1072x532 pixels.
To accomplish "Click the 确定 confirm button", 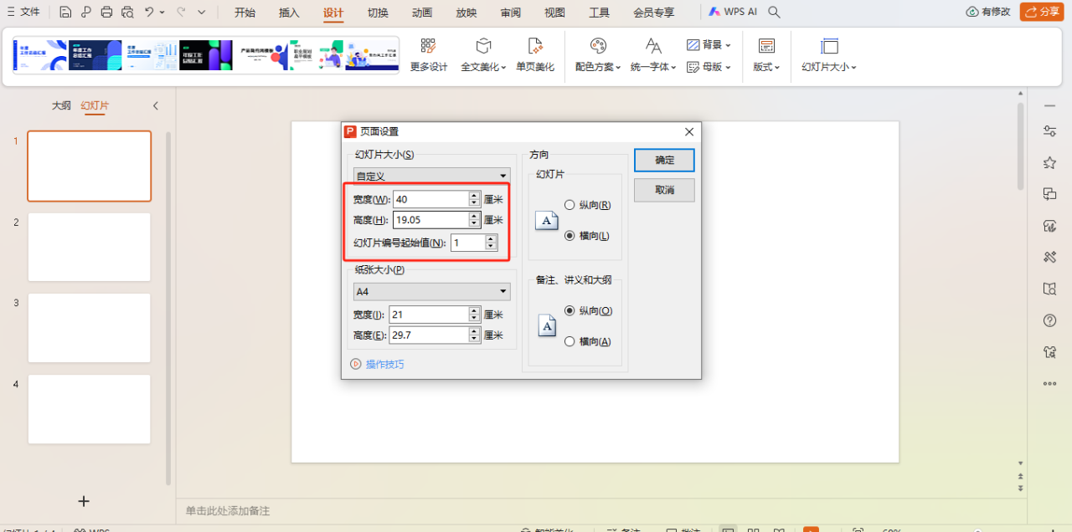I will (663, 160).
